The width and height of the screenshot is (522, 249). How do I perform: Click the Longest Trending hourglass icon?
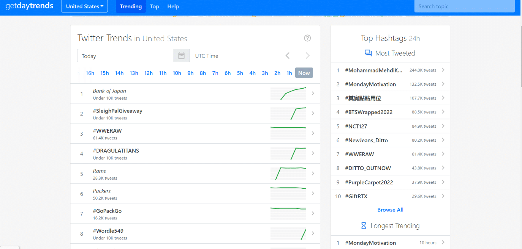tap(364, 226)
